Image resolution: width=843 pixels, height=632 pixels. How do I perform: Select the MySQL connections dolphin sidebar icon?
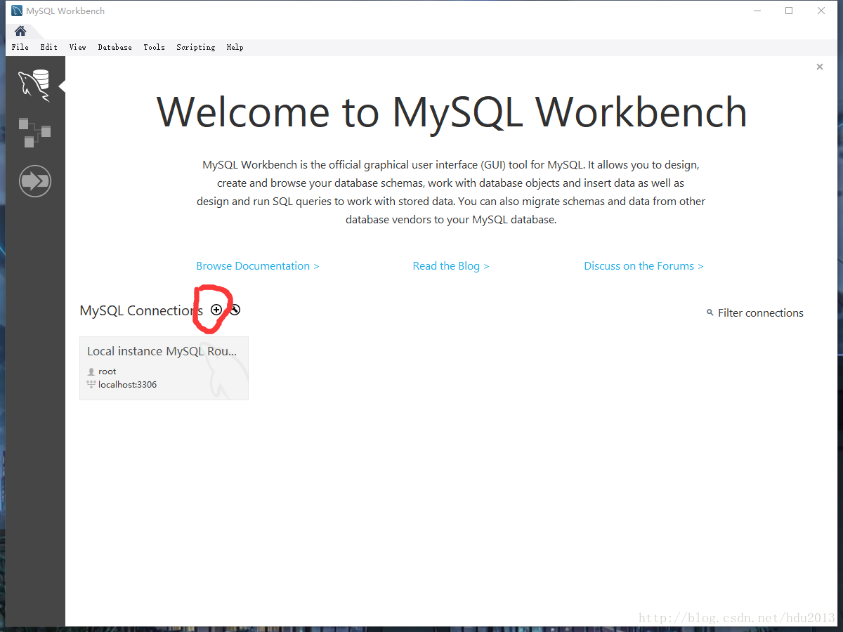pyautogui.click(x=34, y=86)
